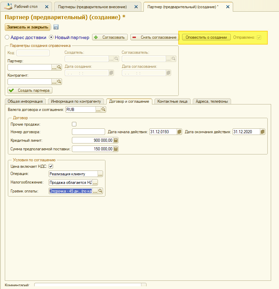Open selection list for Операция field
Viewport: 279px width, 289px height.
100,174
